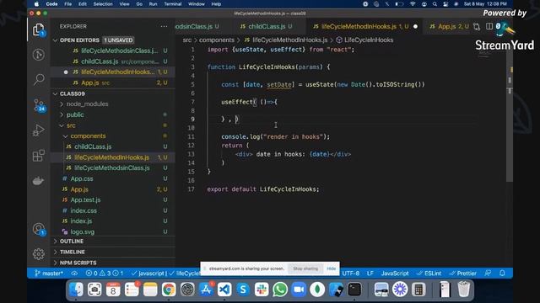Open Spotlight search in menu bar

[435, 4]
